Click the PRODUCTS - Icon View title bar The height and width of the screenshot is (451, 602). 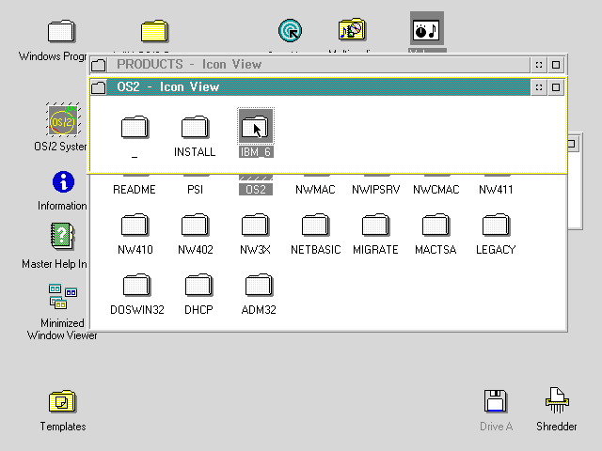coord(319,65)
